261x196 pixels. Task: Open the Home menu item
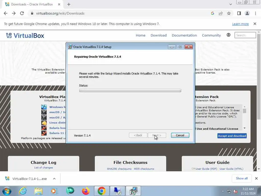[140, 35]
